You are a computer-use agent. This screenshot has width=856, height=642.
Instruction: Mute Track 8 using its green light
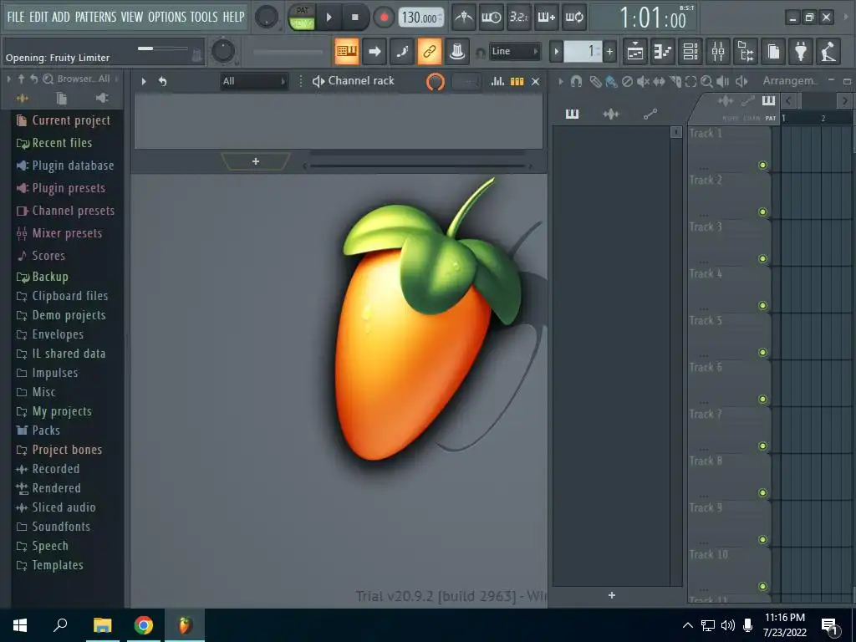coord(762,493)
